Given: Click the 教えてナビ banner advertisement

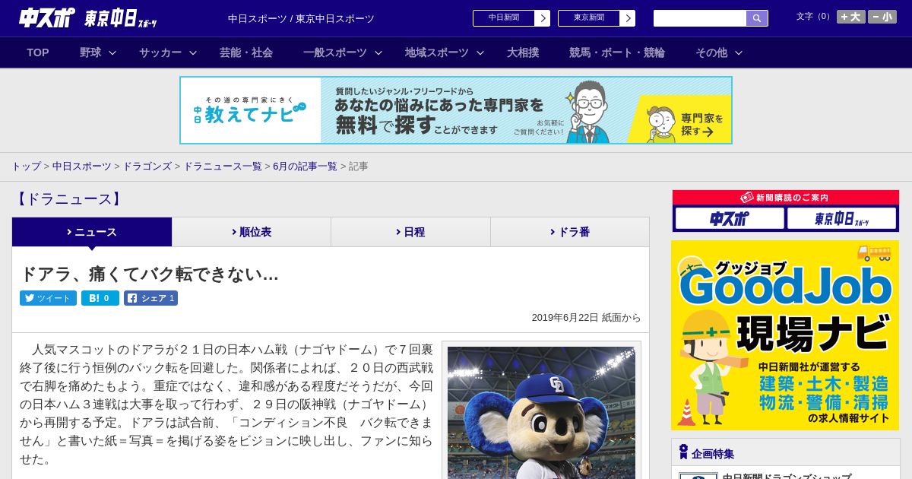Looking at the screenshot, I should click(x=456, y=110).
